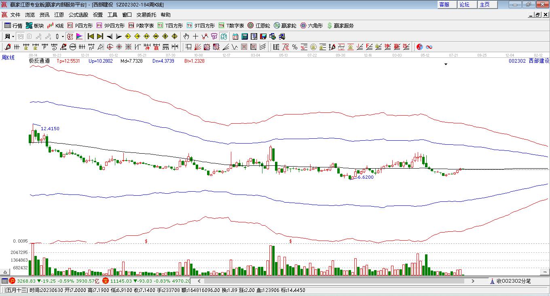Expand the volume panel up-arrow button

tap(5, 272)
